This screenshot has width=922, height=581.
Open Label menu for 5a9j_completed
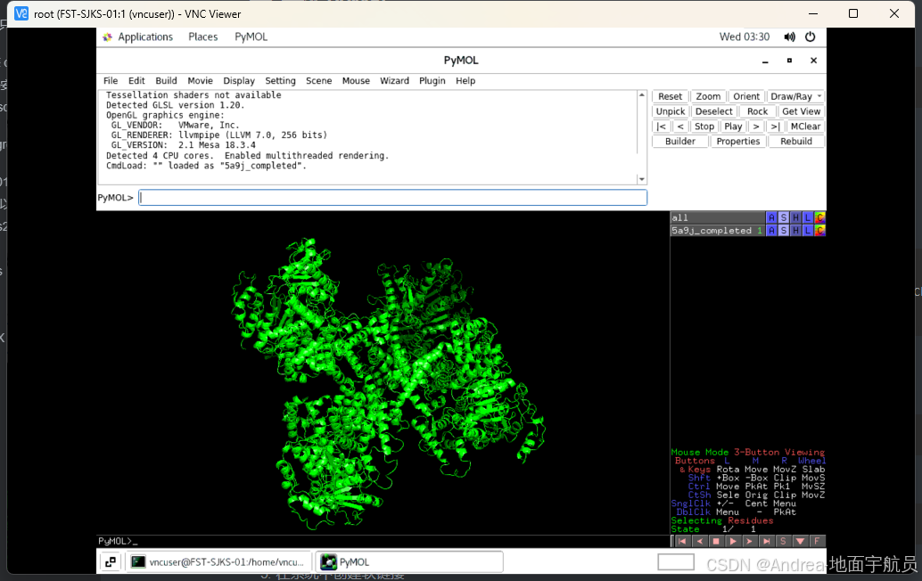point(807,231)
